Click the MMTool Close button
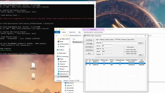This screenshot has width=165, height=93. click(89, 53)
